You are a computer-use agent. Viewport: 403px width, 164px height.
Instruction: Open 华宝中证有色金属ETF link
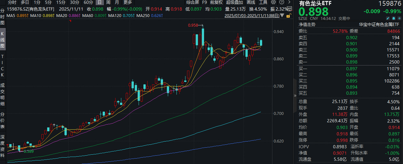(379, 24)
